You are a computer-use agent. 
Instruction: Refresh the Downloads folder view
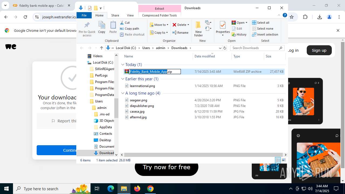[x=225, y=48]
